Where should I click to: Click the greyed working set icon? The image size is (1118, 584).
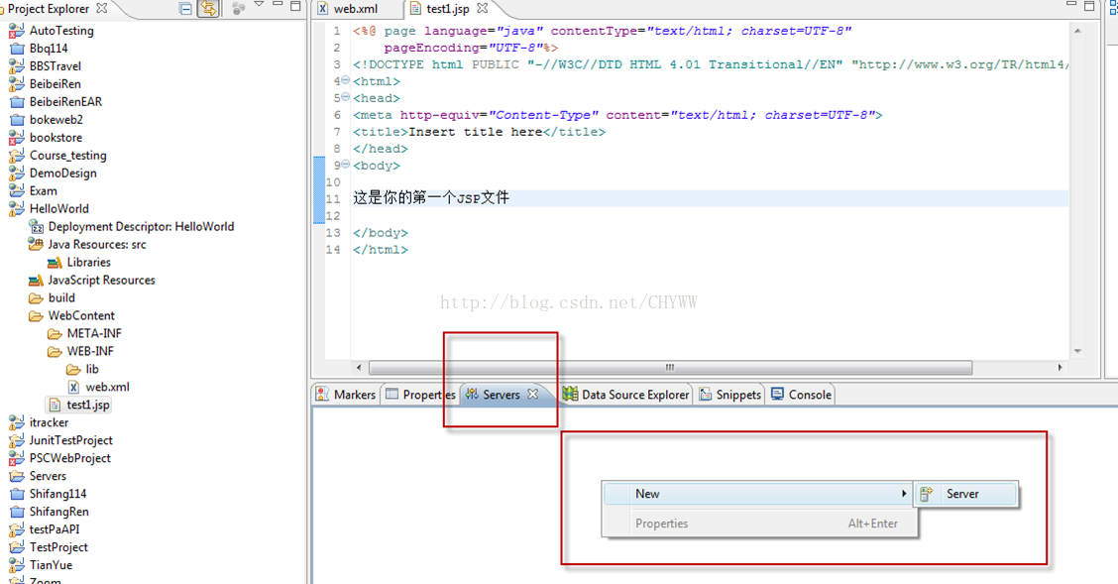pos(239,9)
